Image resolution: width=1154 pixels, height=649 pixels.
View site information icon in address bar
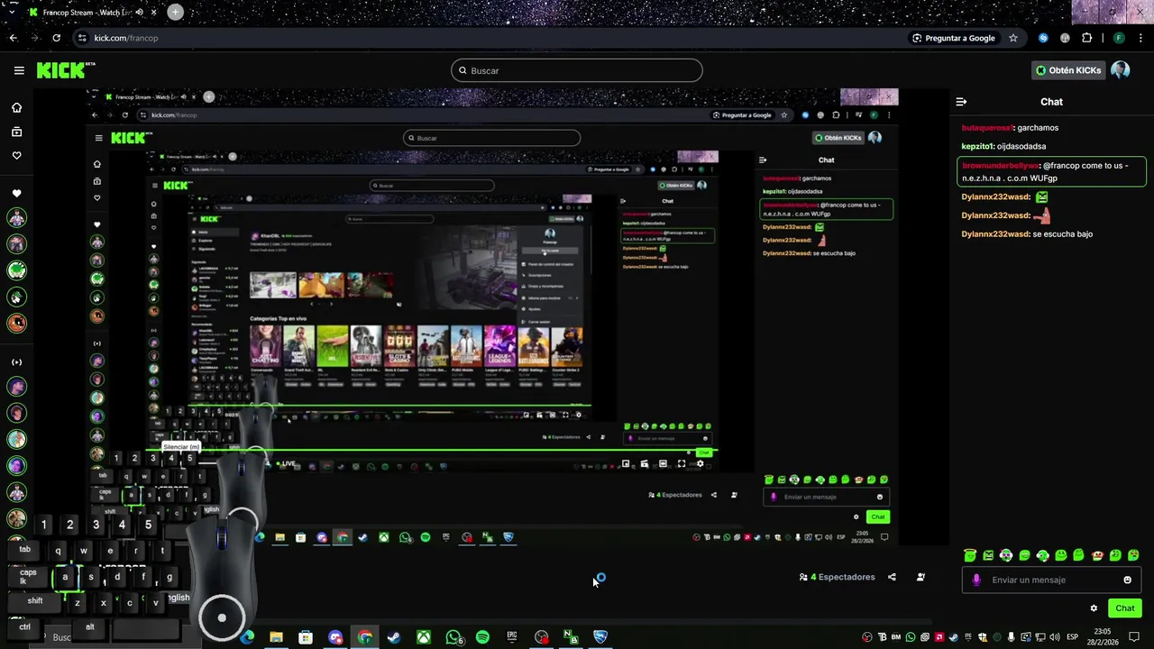(x=82, y=38)
